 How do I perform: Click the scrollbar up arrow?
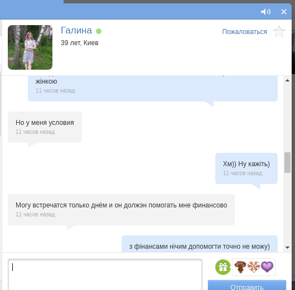pyautogui.click(x=287, y=80)
